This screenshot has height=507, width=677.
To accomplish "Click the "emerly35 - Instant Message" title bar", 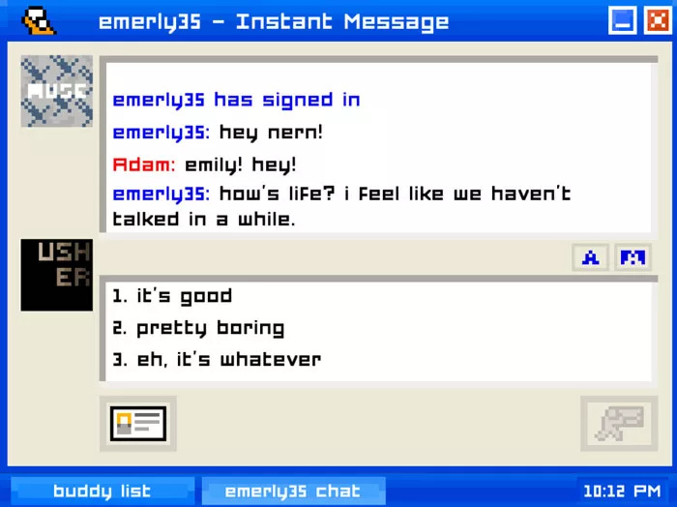I will point(274,21).
